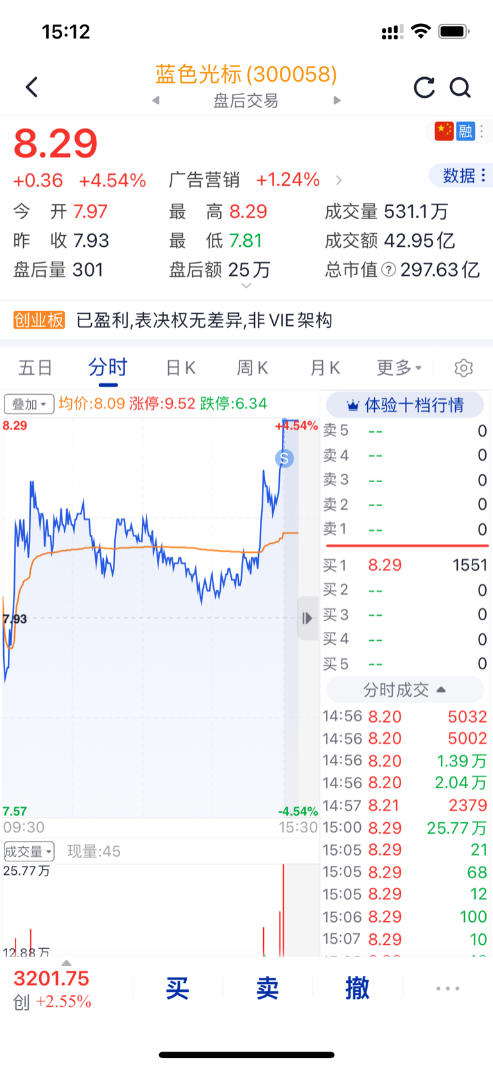
Task: Tap the S marker on the chart
Action: (x=284, y=458)
